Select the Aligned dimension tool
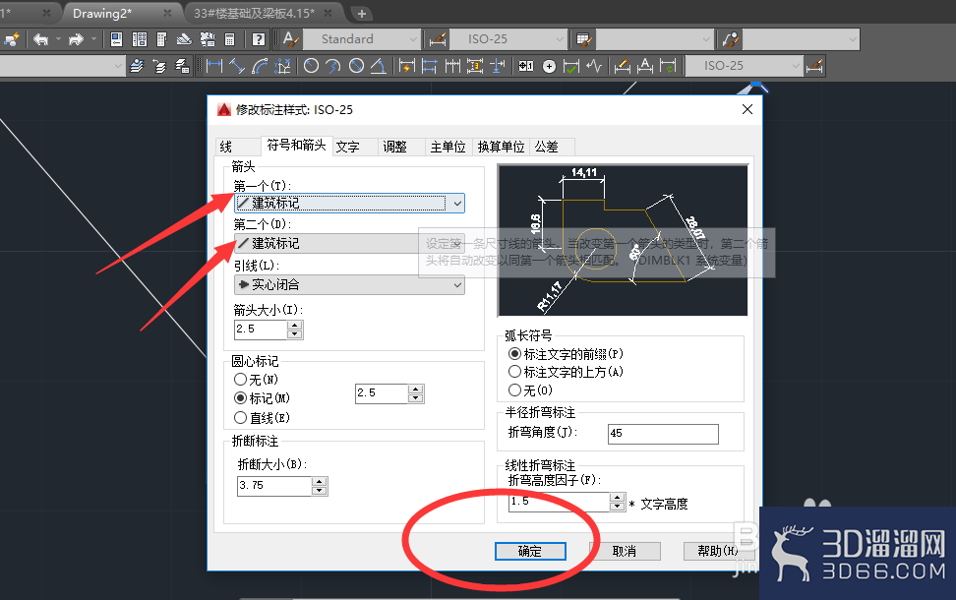Screen dimensions: 956x600 click(237, 66)
